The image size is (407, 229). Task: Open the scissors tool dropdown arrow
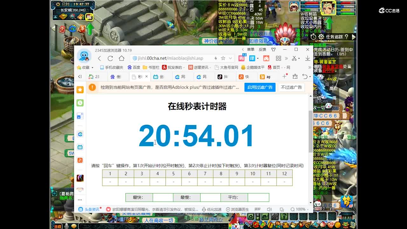(299, 58)
